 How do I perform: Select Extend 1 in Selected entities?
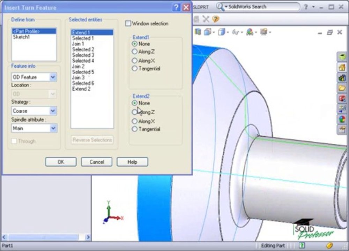point(92,32)
